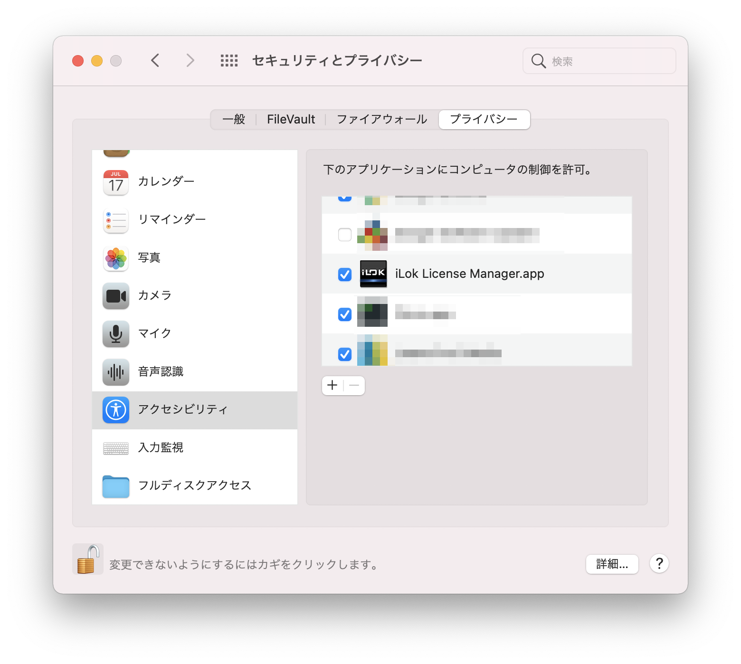Open the リマインダー privacy settings

coord(172,219)
